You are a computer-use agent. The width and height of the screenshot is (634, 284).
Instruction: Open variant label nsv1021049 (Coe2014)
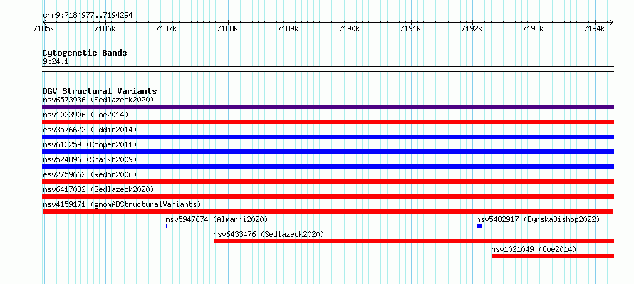[534, 249]
